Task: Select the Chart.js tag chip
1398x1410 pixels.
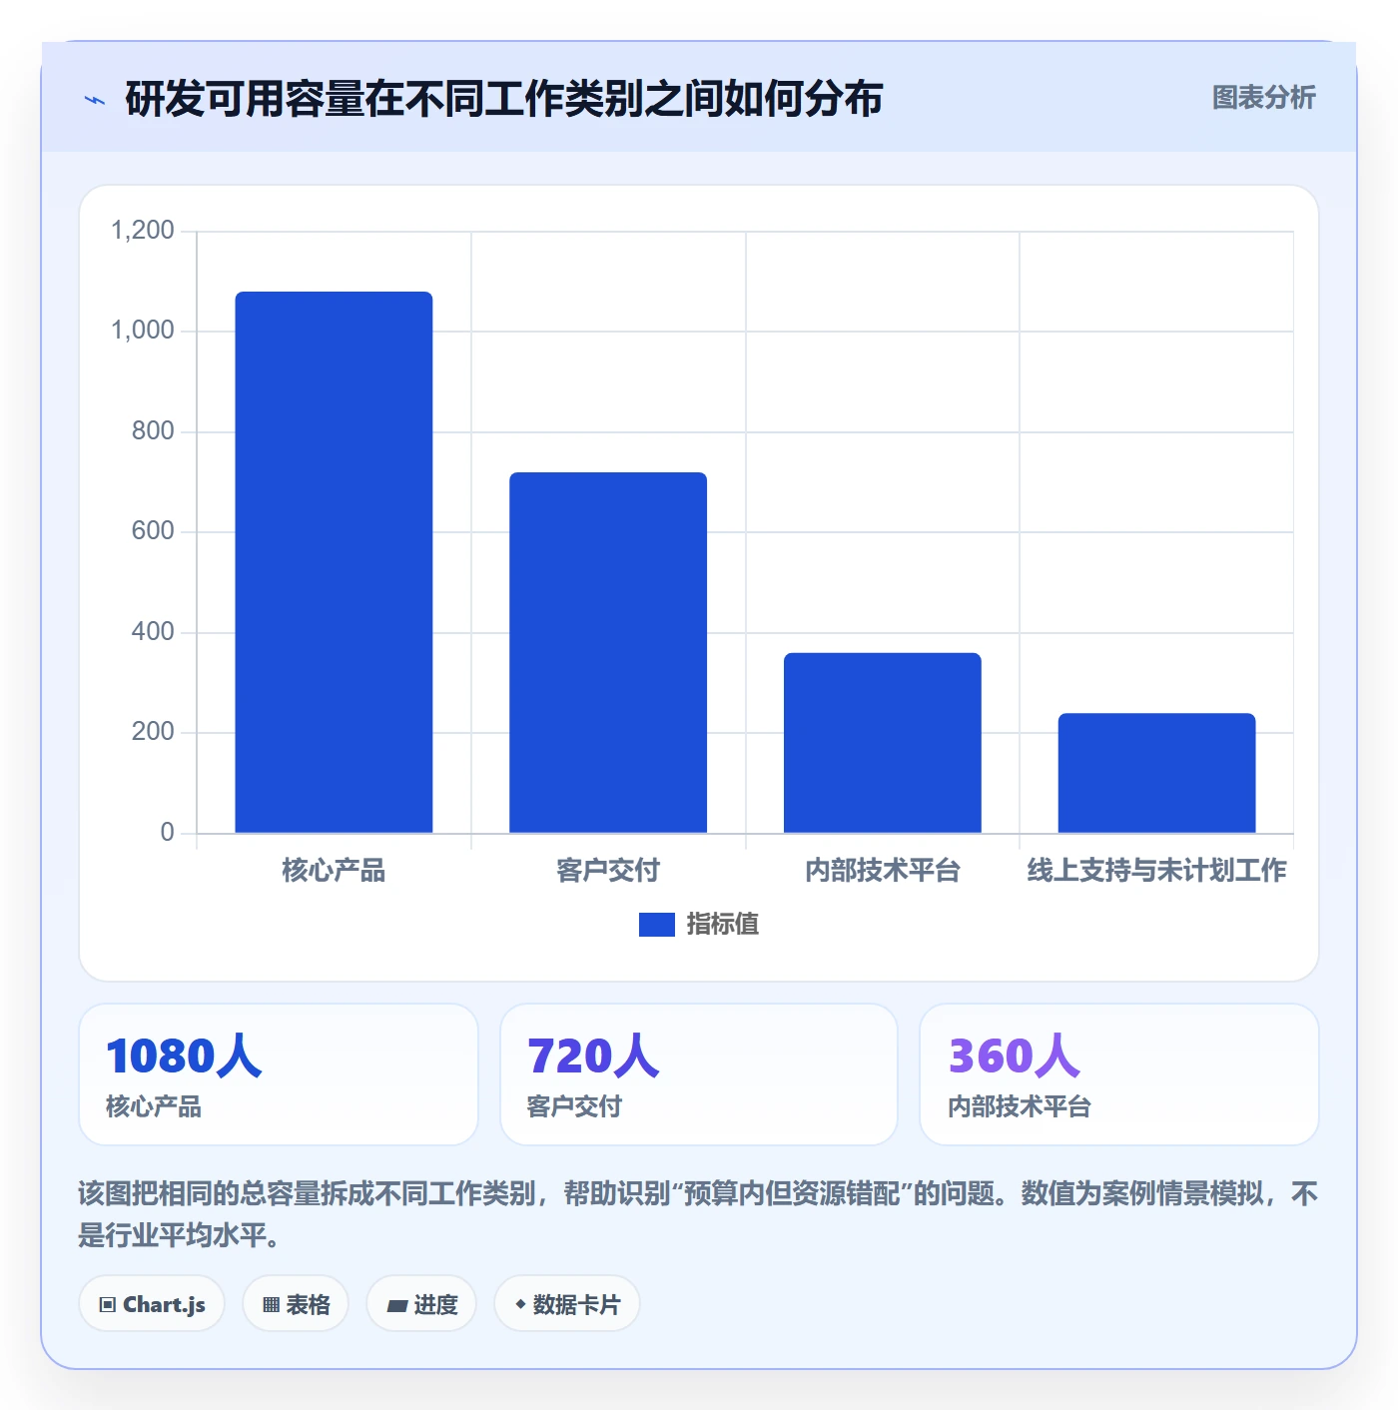Action: [152, 1304]
